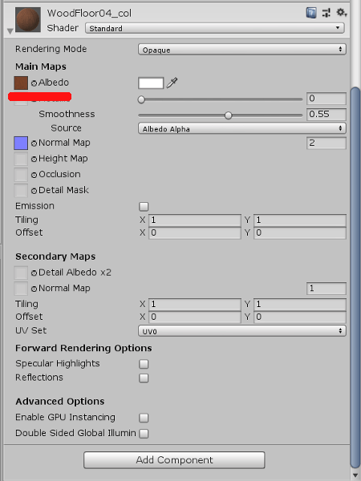This screenshot has height=481, width=361.
Task: Click the Occlusion texture picker circle
Action: pos(34,175)
